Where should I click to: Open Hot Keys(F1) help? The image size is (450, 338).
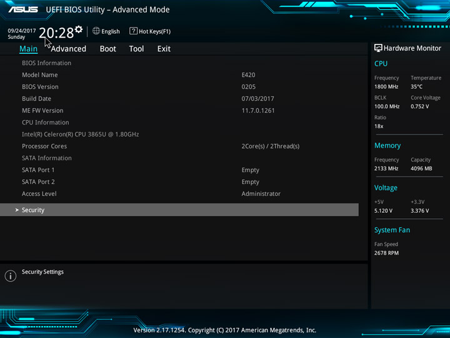point(150,31)
